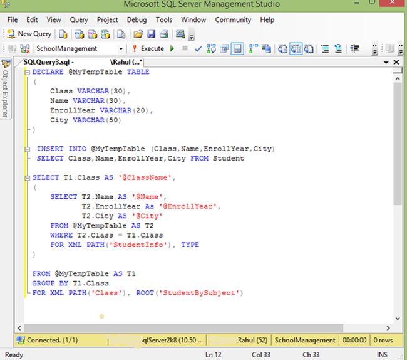Screen dimensions: 407x360
Task: Toggle Results to Grid output mode
Action: (295, 48)
